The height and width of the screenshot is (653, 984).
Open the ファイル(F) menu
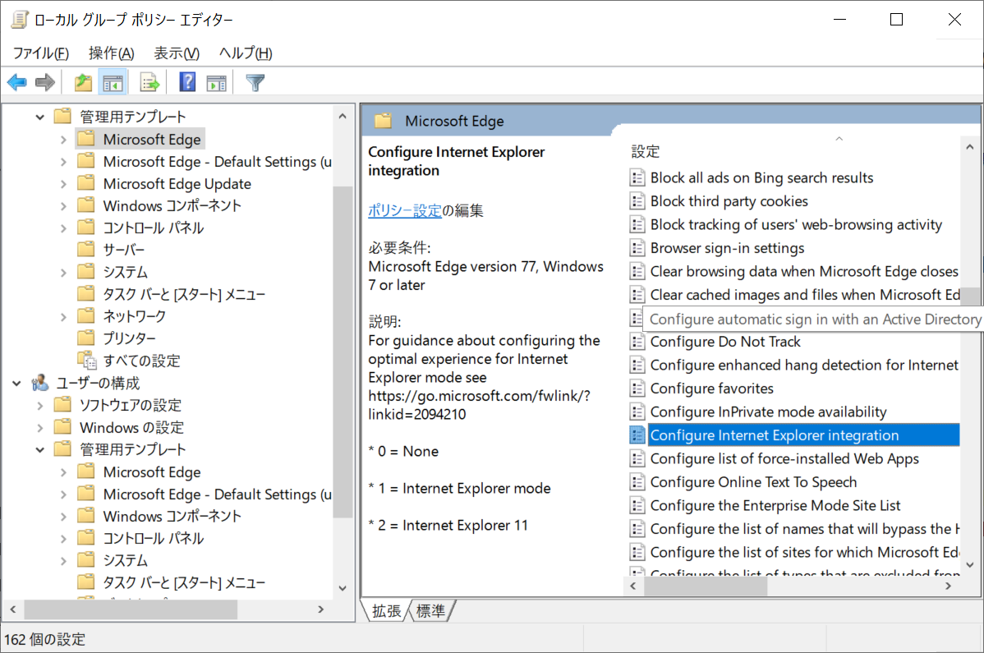click(x=41, y=53)
